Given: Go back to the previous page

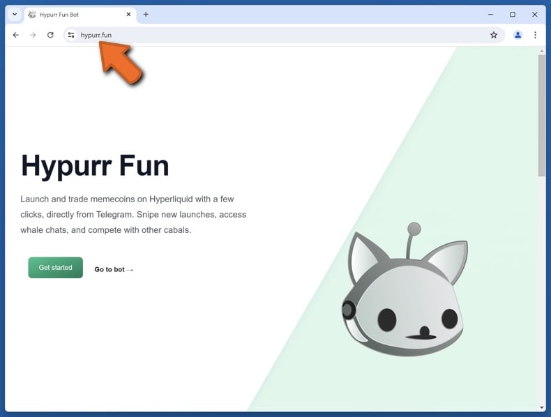Looking at the screenshot, I should point(15,35).
